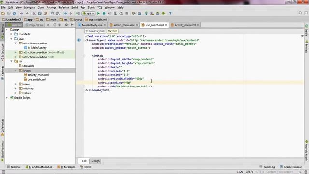Switch to action_menu.xml editor tab

(x=124, y=25)
